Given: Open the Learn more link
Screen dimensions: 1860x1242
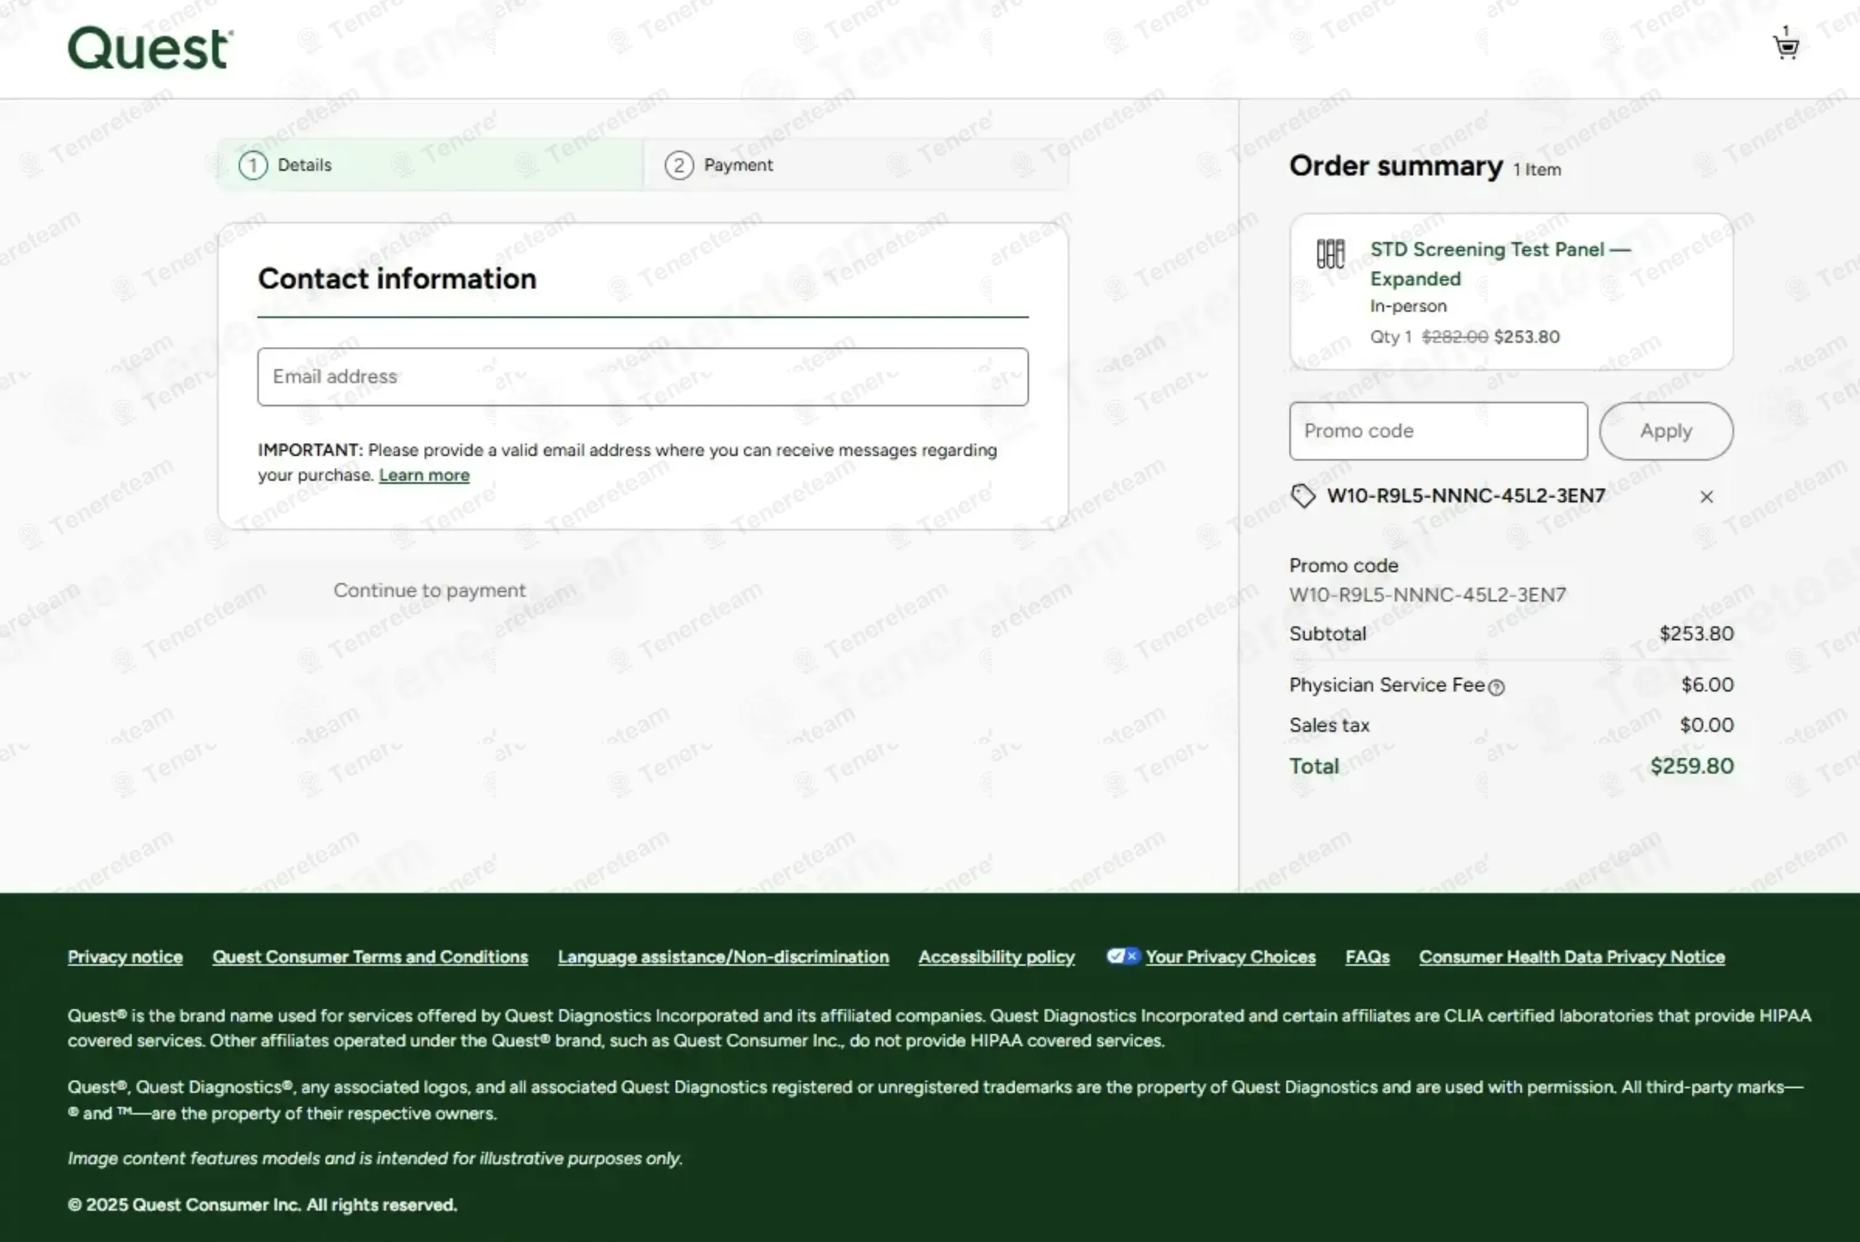Looking at the screenshot, I should [424, 475].
